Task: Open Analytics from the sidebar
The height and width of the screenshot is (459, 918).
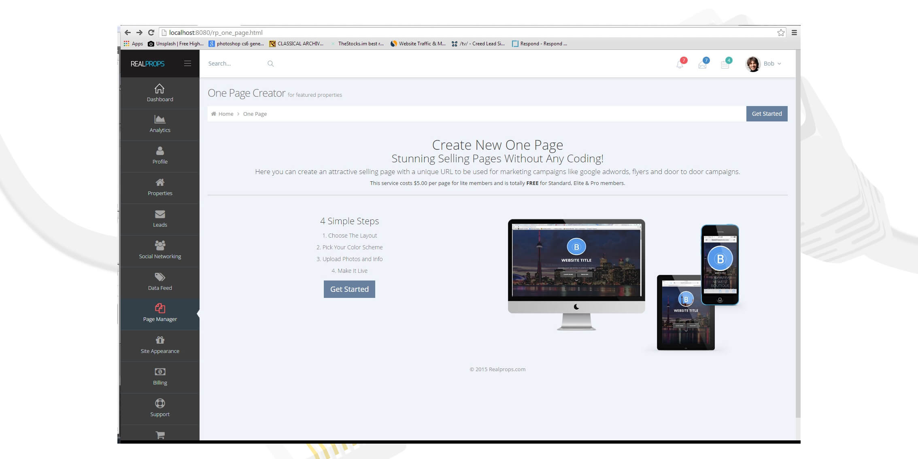Action: point(160,124)
